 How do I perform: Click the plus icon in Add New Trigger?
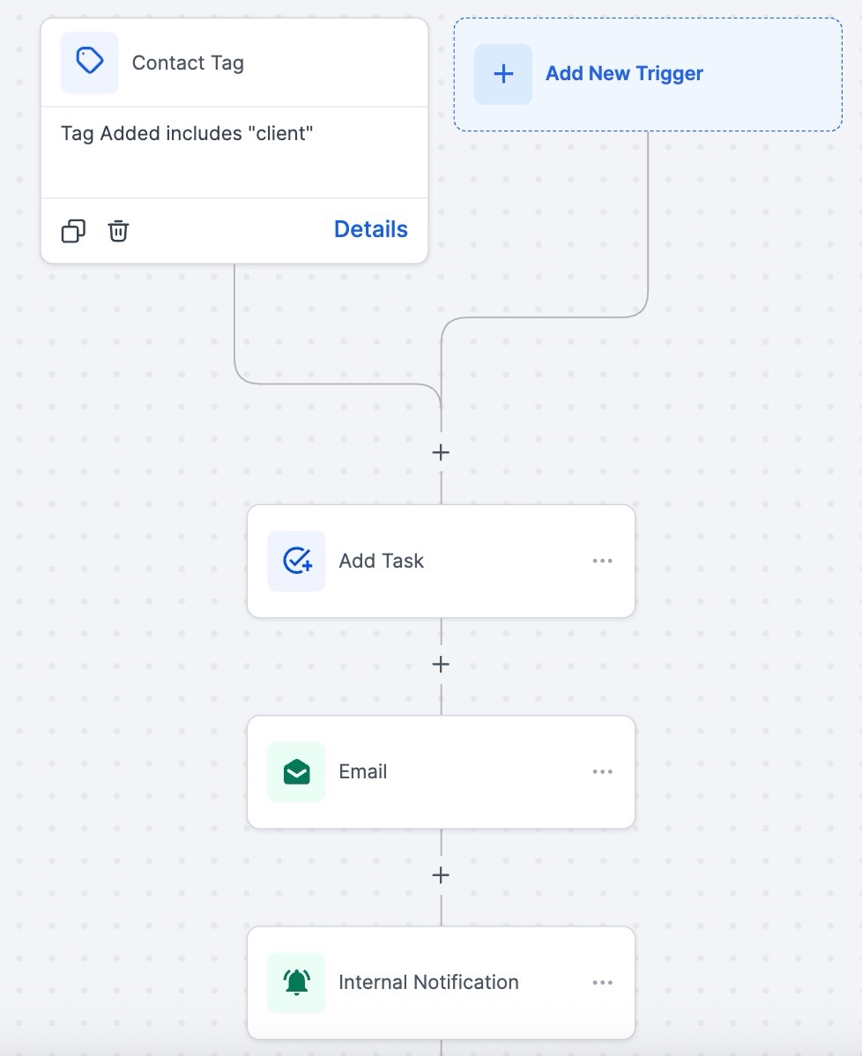[503, 74]
